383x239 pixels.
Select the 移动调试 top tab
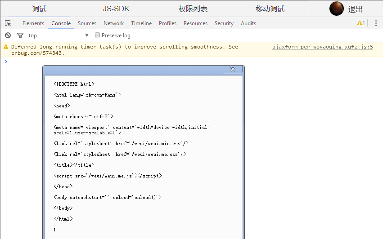coord(270,9)
